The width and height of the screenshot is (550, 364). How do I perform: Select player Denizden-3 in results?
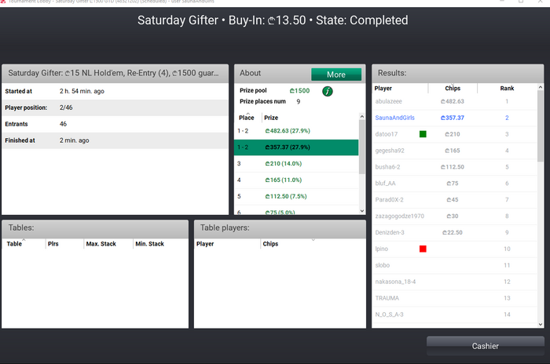tap(455, 233)
